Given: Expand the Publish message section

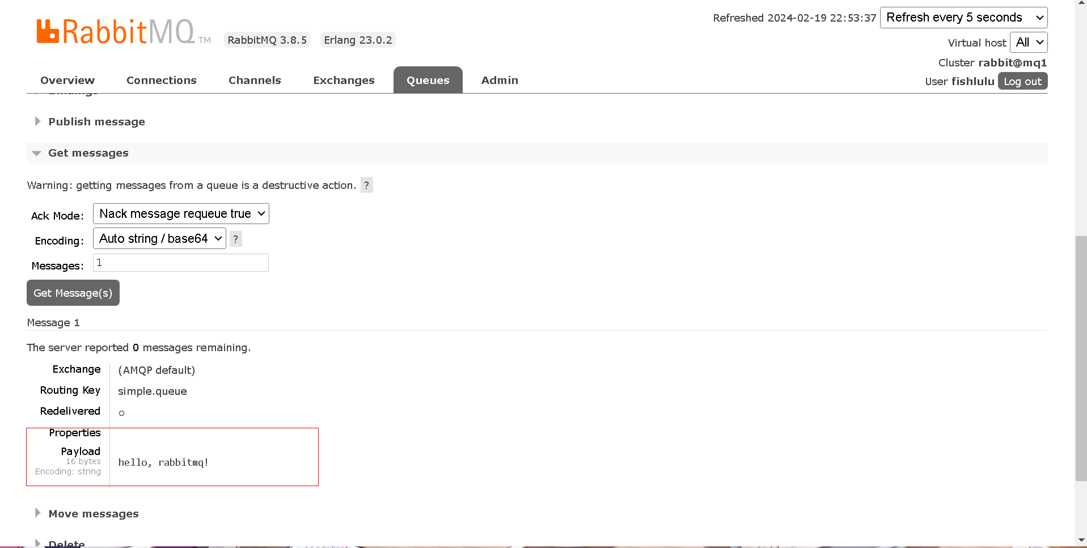Looking at the screenshot, I should pyautogui.click(x=96, y=122).
